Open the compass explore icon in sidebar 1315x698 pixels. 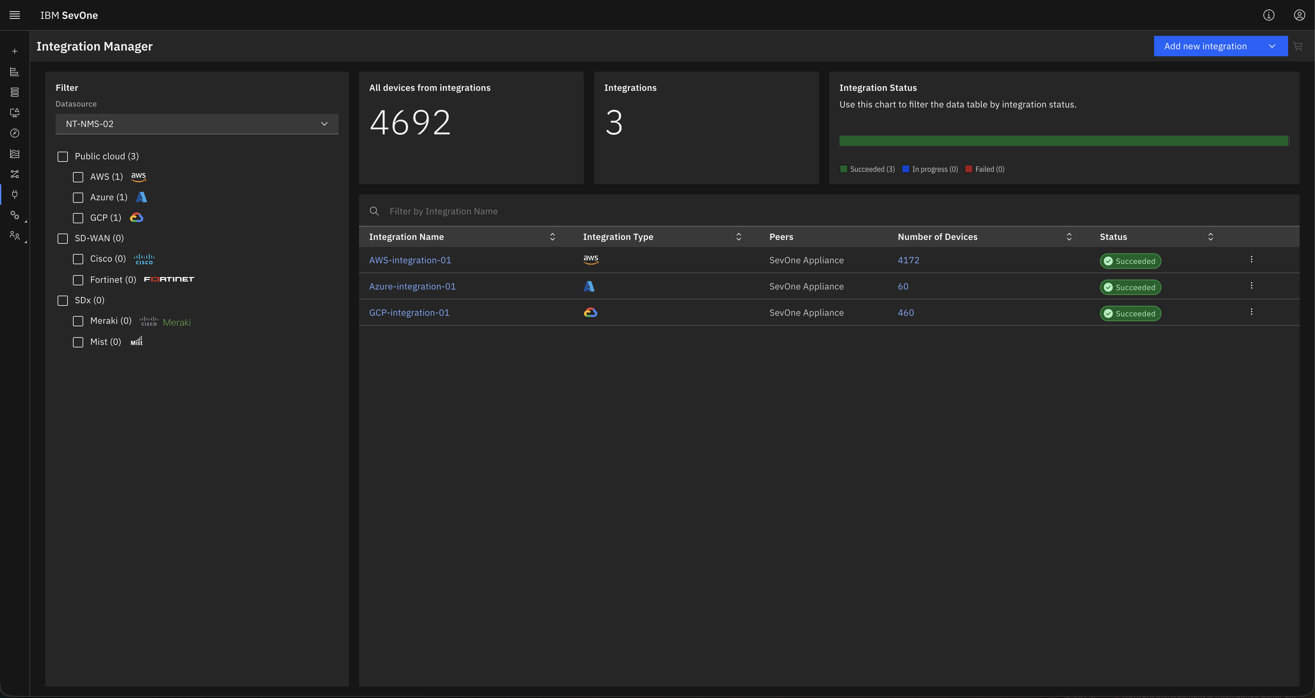[x=15, y=133]
